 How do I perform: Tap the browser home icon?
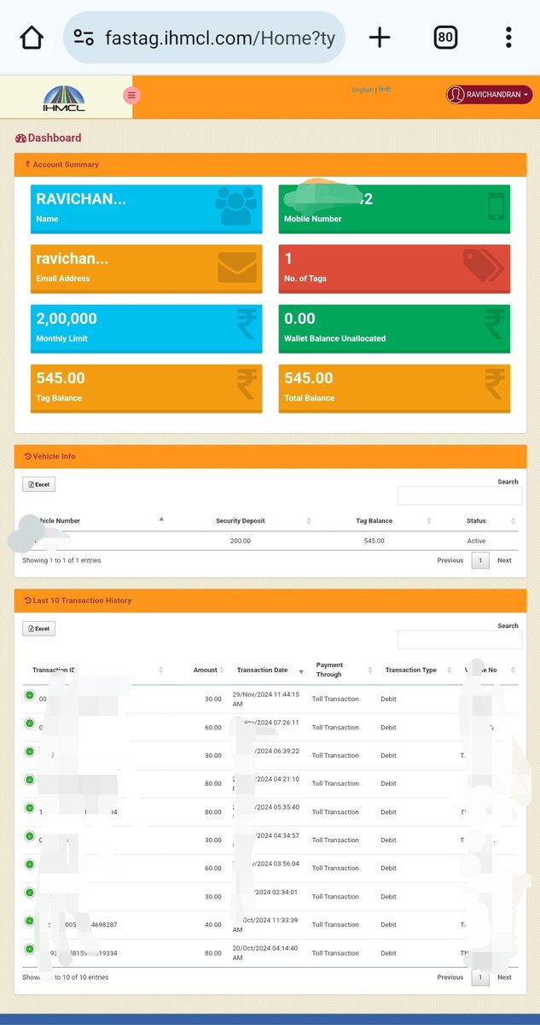click(x=32, y=38)
